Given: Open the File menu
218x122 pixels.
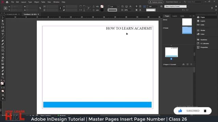Looking at the screenshot, I should pos(13,2).
